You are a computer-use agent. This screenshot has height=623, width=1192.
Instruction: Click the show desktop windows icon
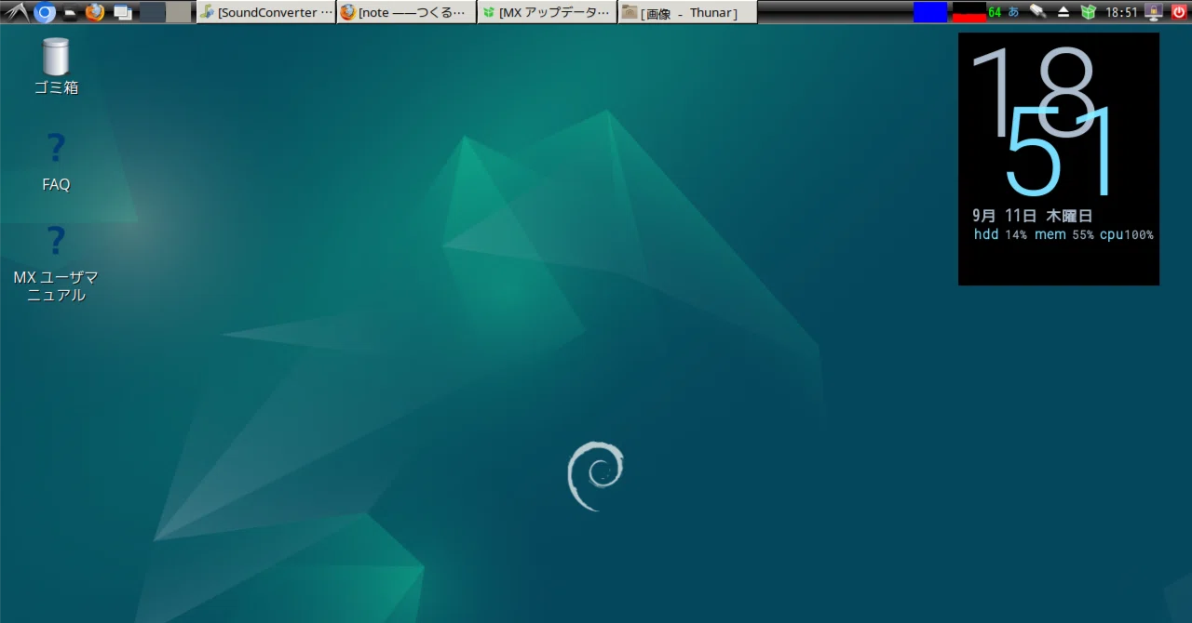pyautogui.click(x=122, y=12)
